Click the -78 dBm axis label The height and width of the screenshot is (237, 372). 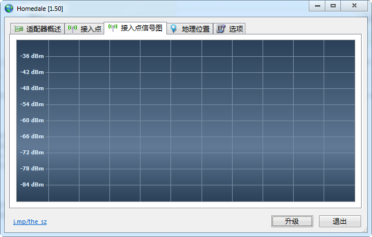click(32, 169)
